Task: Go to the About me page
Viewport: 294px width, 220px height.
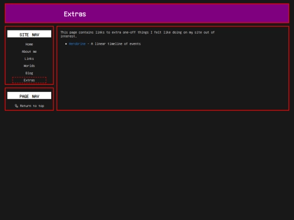Action: point(29,52)
